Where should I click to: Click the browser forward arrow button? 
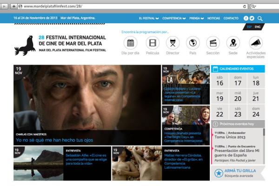click(4, 7)
